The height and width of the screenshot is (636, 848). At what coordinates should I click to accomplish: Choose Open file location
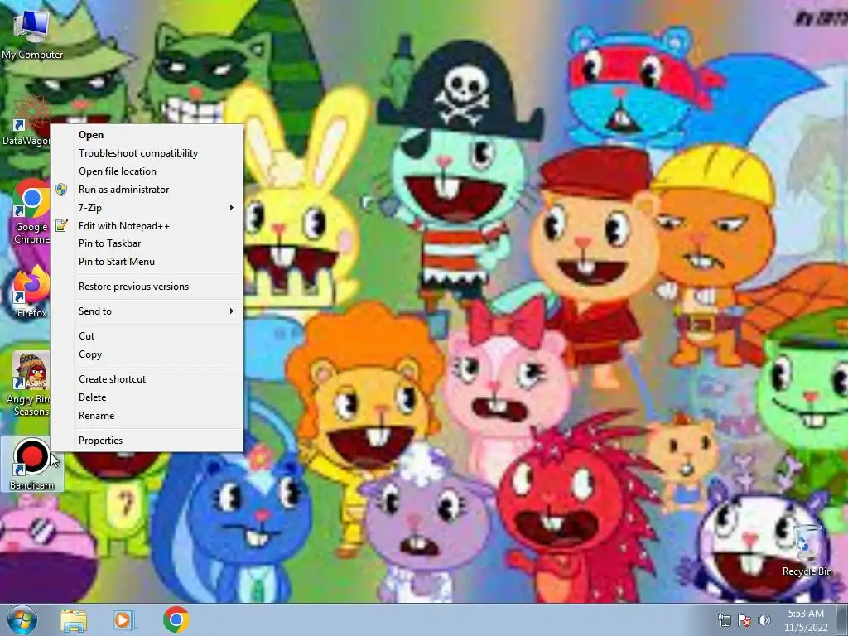point(147,171)
